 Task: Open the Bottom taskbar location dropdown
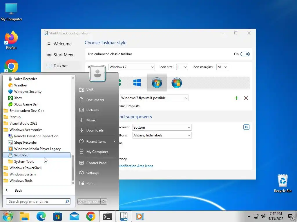[x=162, y=127]
